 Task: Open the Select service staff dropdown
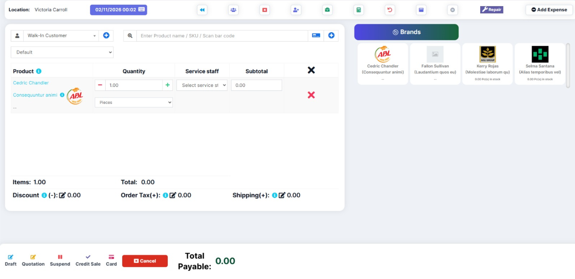point(202,85)
